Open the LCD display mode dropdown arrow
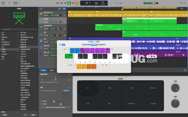 click(107, 3)
